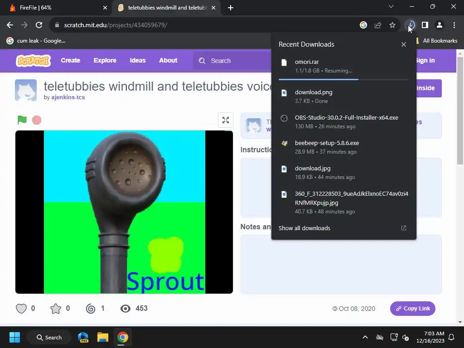
Task: Click the Google icon in address bar
Action: [363, 25]
